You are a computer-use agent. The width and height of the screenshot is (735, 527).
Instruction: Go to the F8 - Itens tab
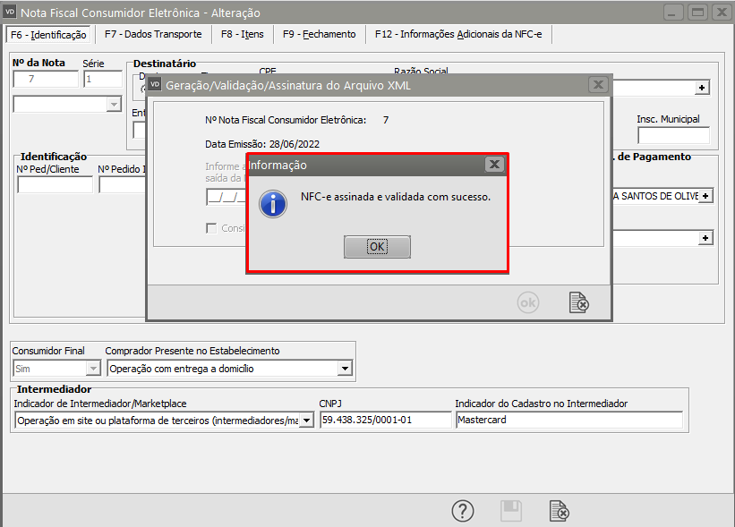(x=243, y=34)
